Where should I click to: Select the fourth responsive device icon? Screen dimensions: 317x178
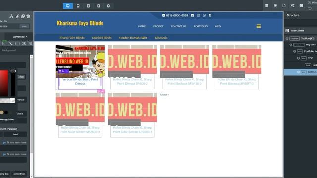pyautogui.click(x=99, y=6)
